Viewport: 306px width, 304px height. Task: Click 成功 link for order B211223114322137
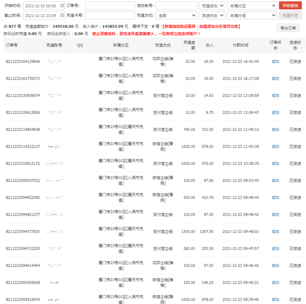[x=276, y=146]
